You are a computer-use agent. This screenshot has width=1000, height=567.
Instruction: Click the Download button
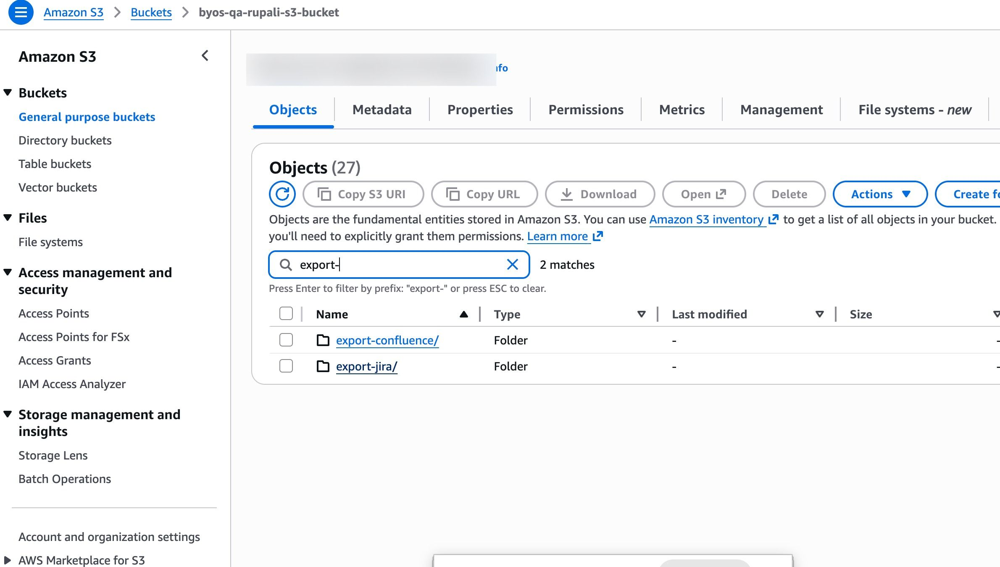coord(600,194)
